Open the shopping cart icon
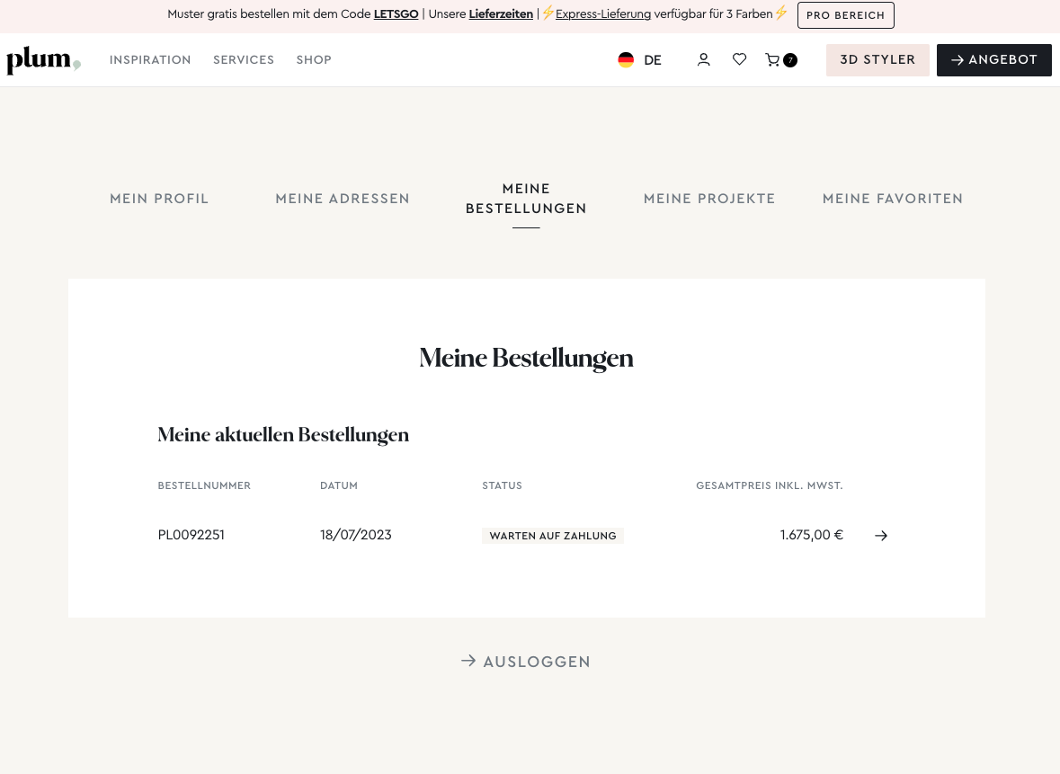Image resolution: width=1060 pixels, height=774 pixels. (772, 59)
